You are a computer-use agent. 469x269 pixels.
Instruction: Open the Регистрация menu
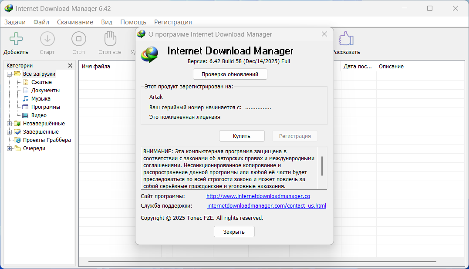(173, 22)
